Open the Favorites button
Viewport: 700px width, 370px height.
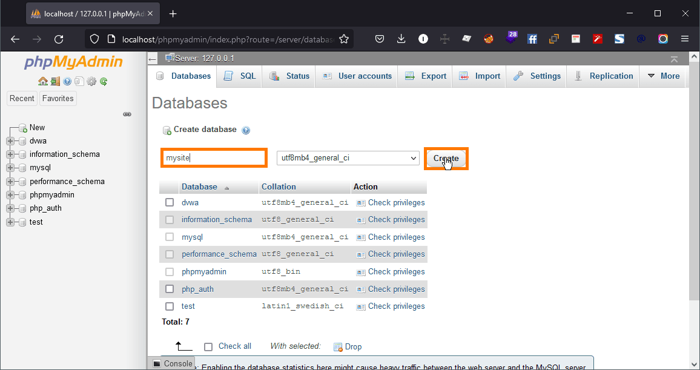tap(58, 99)
